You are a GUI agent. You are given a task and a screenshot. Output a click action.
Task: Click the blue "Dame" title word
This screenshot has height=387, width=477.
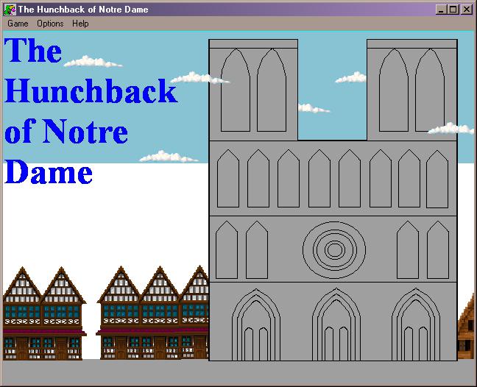pos(49,171)
